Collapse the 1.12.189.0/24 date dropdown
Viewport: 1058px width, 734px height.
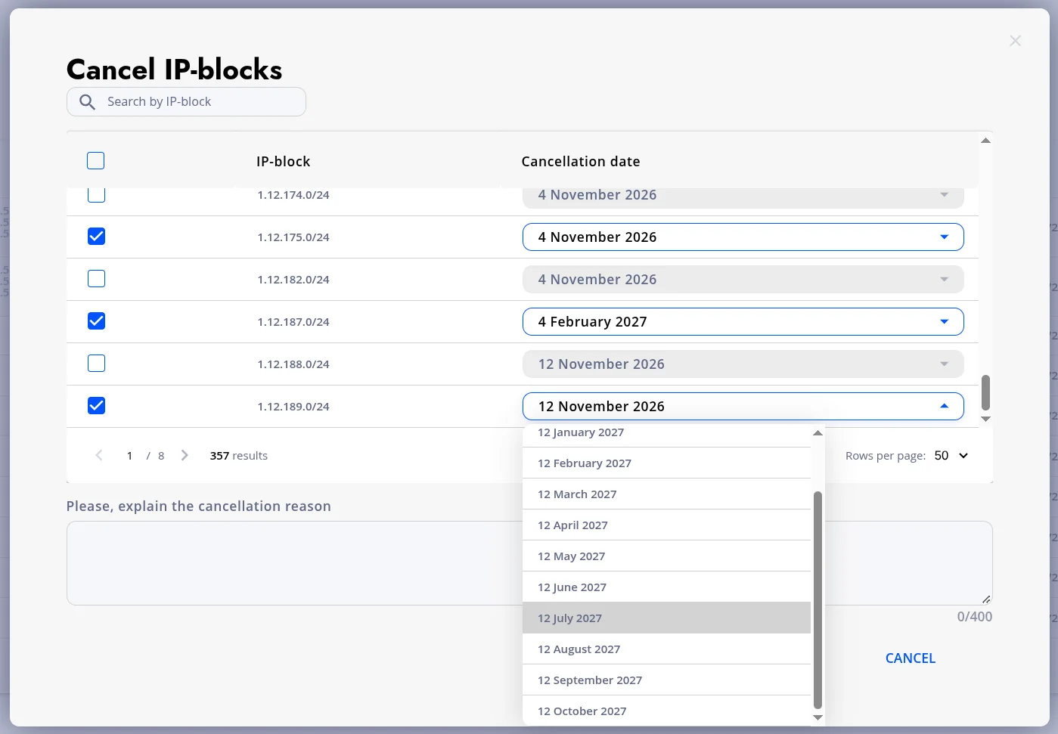point(743,407)
